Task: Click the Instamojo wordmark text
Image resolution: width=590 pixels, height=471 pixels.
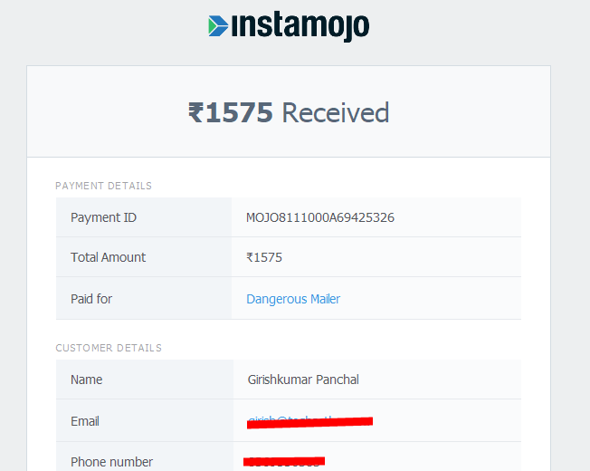Action: point(300,26)
